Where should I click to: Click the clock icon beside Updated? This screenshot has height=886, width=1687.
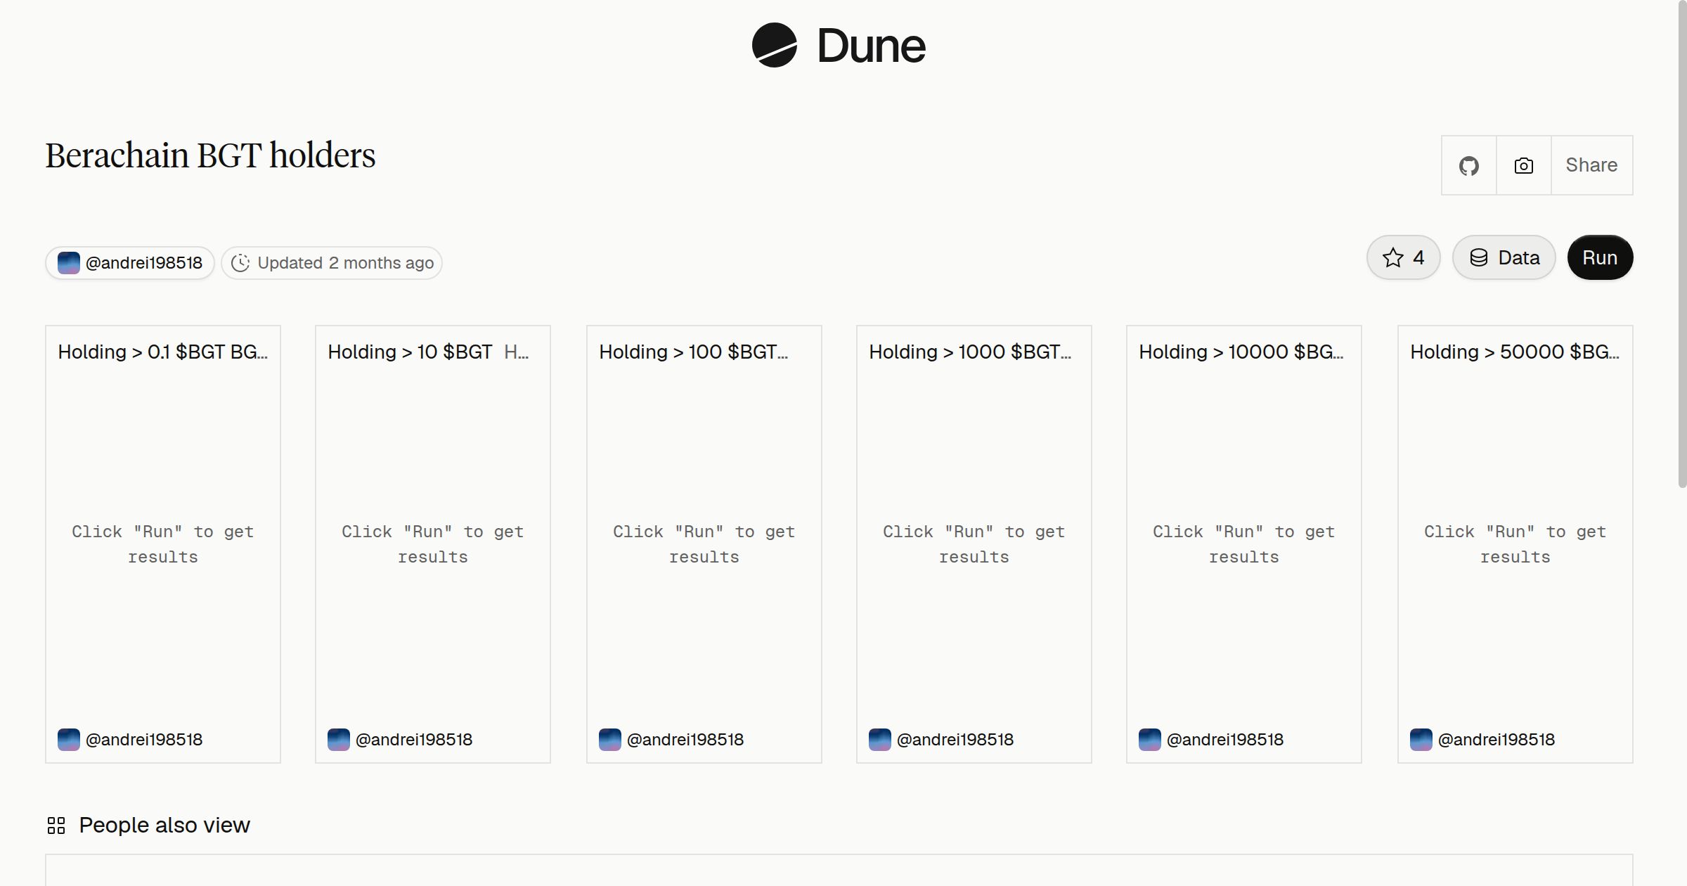pos(240,263)
